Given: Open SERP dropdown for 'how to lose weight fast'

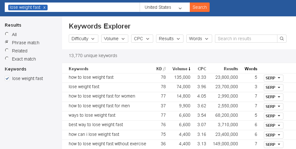Looking at the screenshot, I should [x=273, y=78].
